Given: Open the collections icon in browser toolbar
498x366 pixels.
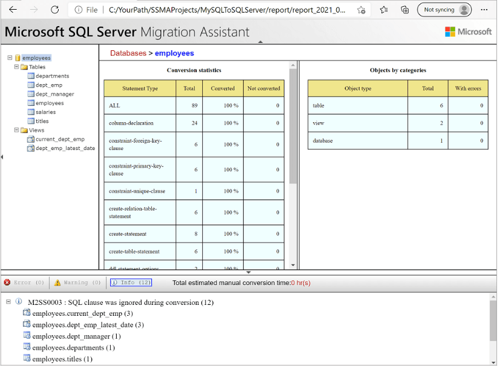Looking at the screenshot, I should coord(405,10).
